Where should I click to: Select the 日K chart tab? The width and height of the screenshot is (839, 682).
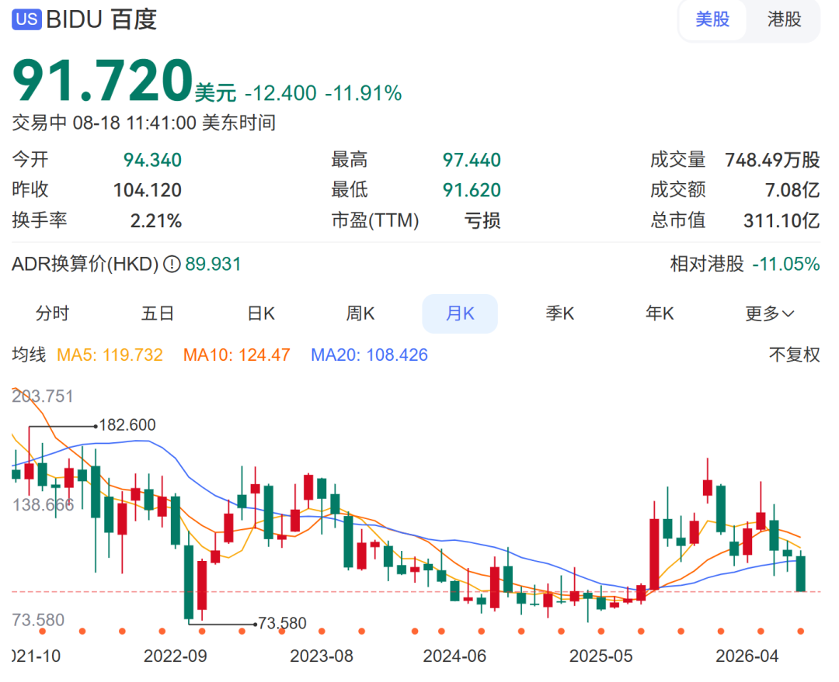261,313
